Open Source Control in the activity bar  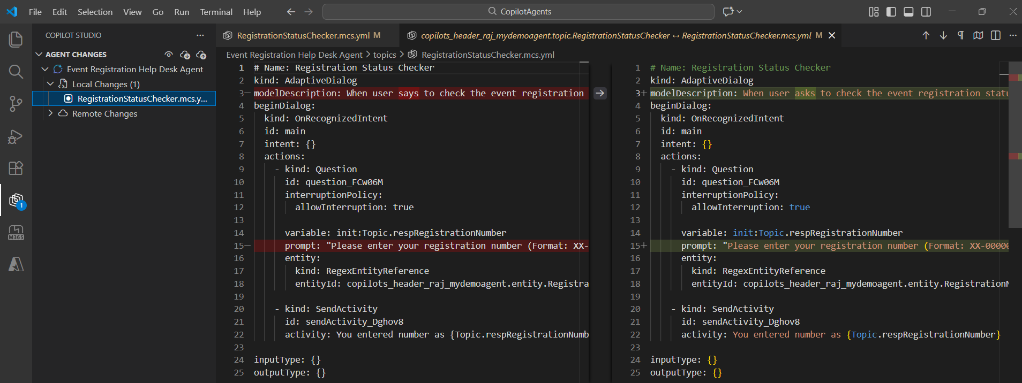click(x=16, y=104)
